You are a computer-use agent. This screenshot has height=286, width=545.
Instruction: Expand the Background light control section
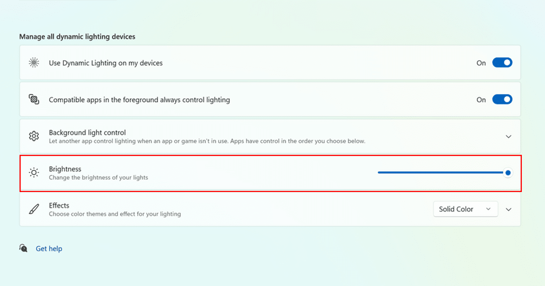pyautogui.click(x=509, y=136)
